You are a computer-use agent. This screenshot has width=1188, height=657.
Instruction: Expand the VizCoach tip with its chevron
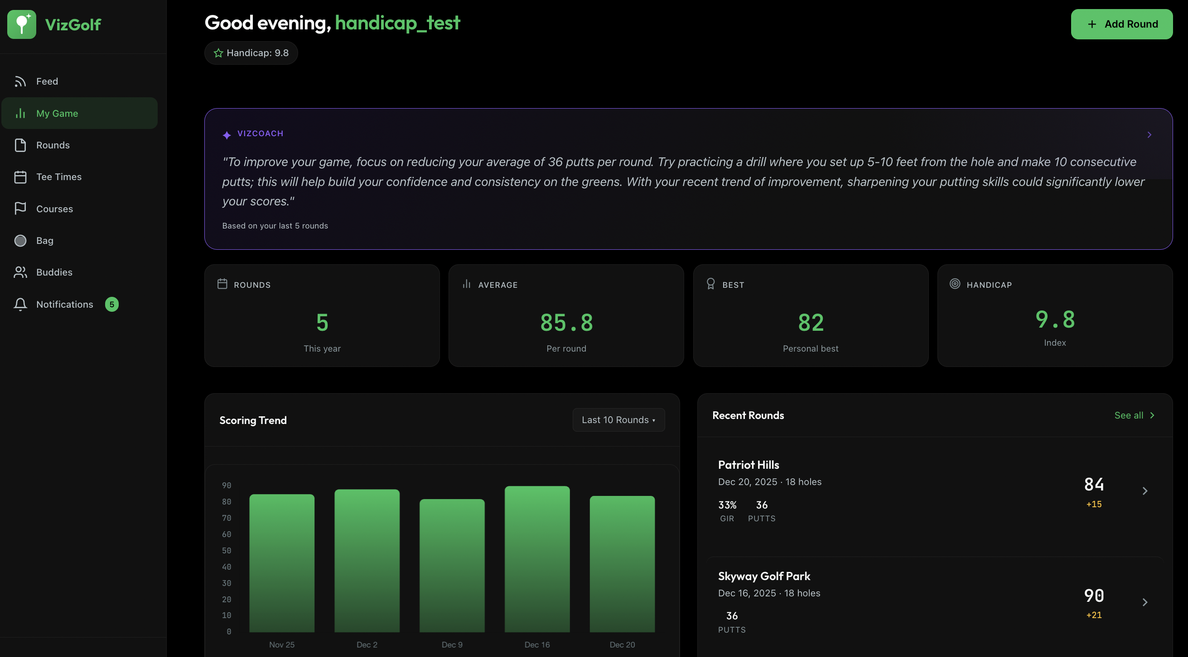point(1149,134)
